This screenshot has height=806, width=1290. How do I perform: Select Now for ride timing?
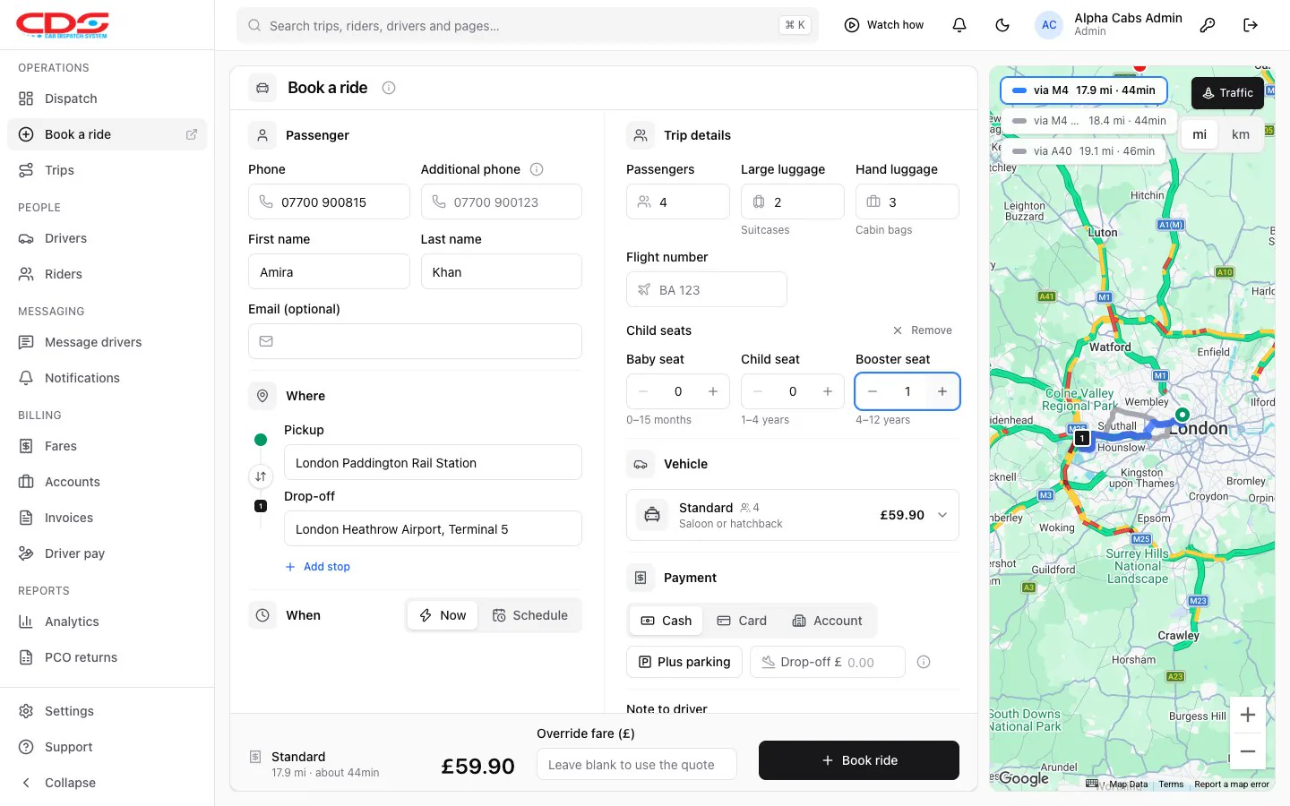tap(443, 615)
